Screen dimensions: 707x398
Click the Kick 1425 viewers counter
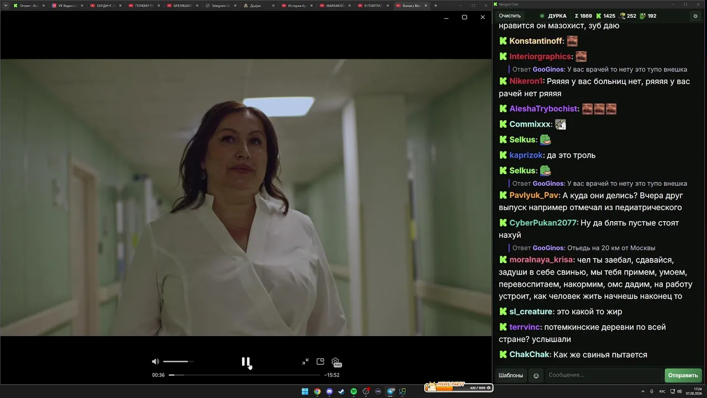coord(606,16)
